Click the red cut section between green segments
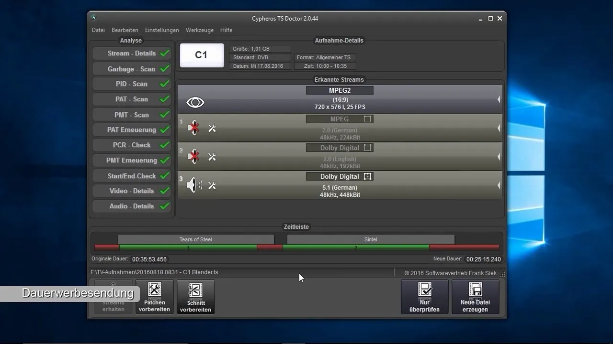The height and width of the screenshot is (344, 613). click(270, 247)
